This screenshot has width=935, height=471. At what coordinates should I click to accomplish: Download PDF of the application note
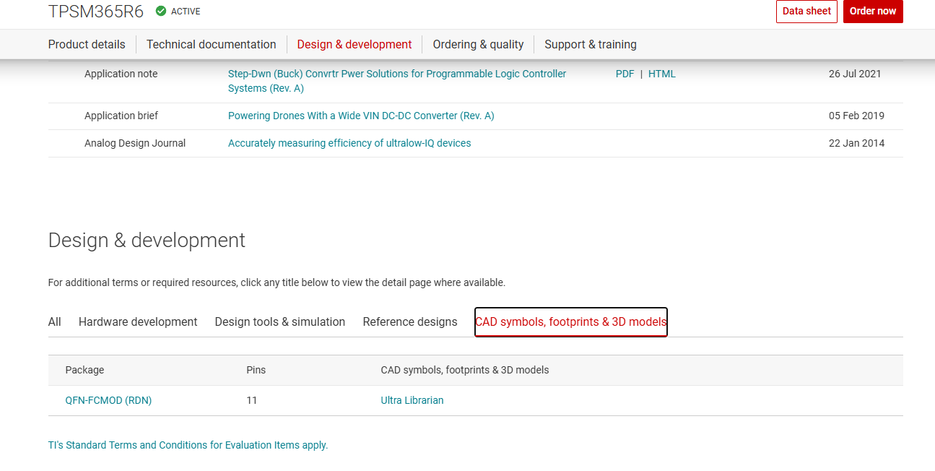point(625,74)
